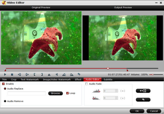Click the playback position knob on timeline
This screenshot has height=114, width=164.
tap(108, 68)
